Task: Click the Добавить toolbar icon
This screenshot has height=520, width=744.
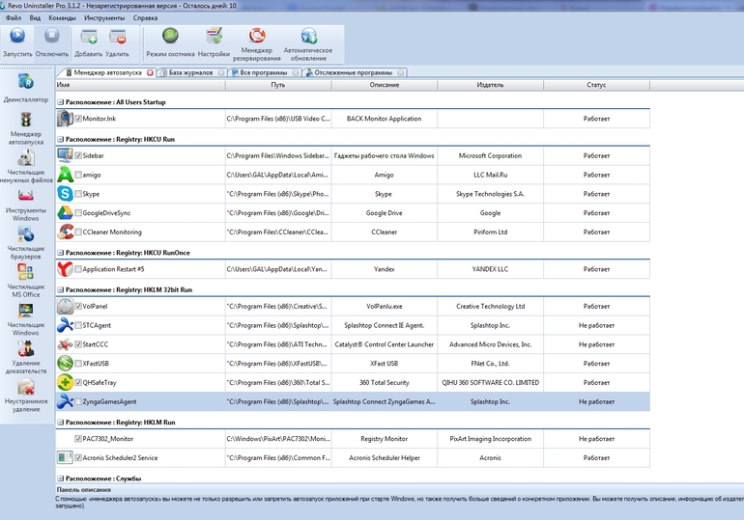Action: [x=88, y=37]
